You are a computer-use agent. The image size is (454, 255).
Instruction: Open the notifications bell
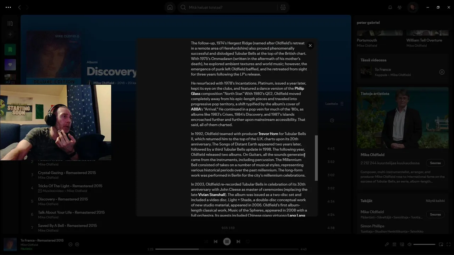click(x=390, y=7)
